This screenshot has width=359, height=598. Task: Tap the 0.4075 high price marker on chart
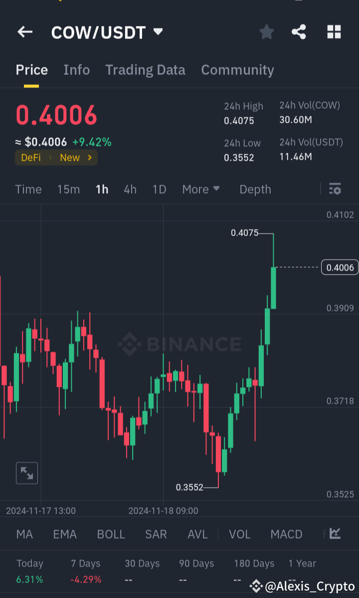[x=245, y=233]
